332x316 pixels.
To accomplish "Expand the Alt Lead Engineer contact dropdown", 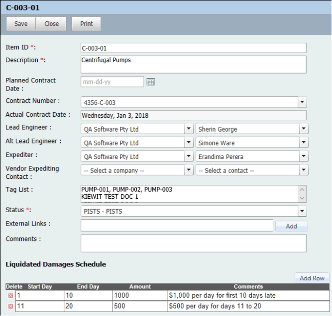I will point(304,143).
